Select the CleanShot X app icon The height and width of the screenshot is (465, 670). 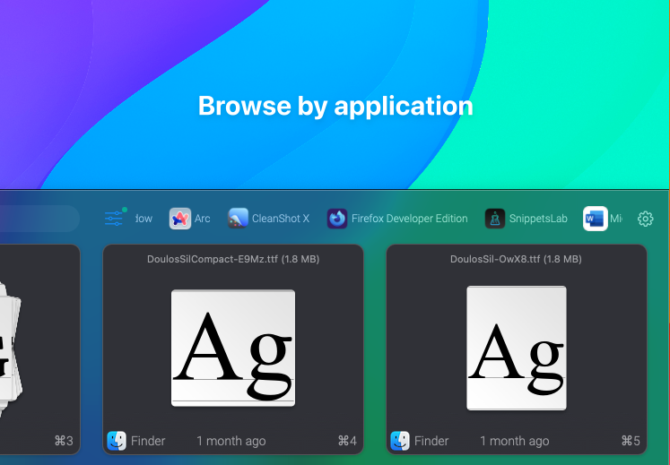[238, 219]
